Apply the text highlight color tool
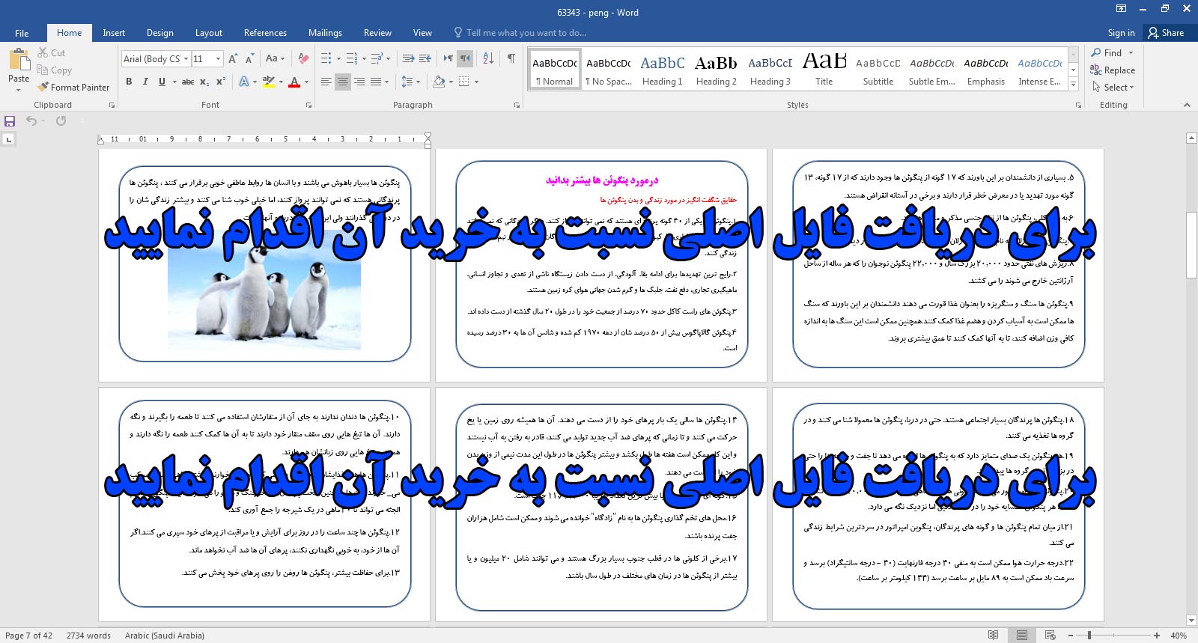Screen dimensions: 1198x643 (x=268, y=82)
